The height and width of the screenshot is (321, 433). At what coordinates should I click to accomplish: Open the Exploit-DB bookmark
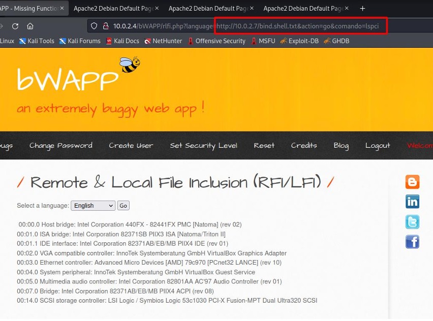pos(299,41)
